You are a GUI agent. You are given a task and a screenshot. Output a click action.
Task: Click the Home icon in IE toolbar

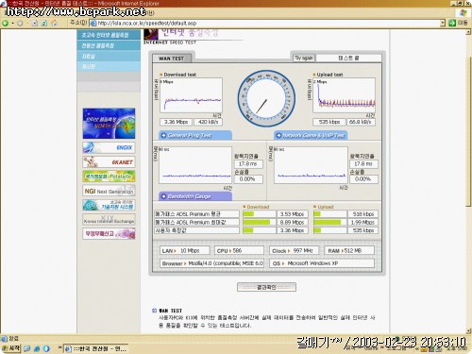54,23
